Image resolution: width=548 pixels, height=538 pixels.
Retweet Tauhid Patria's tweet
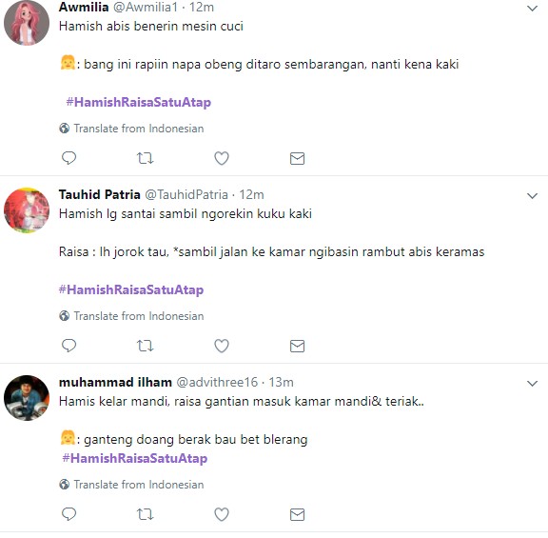point(145,346)
